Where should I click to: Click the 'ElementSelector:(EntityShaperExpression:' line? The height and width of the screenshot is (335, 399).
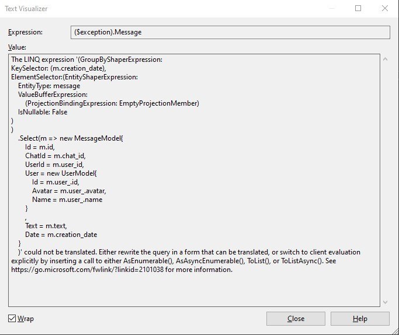(74, 77)
